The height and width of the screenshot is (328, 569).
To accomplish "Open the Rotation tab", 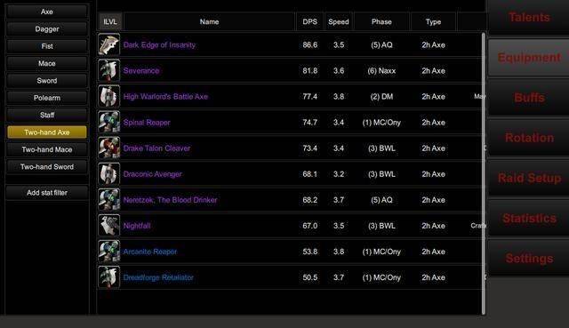I will (529, 138).
